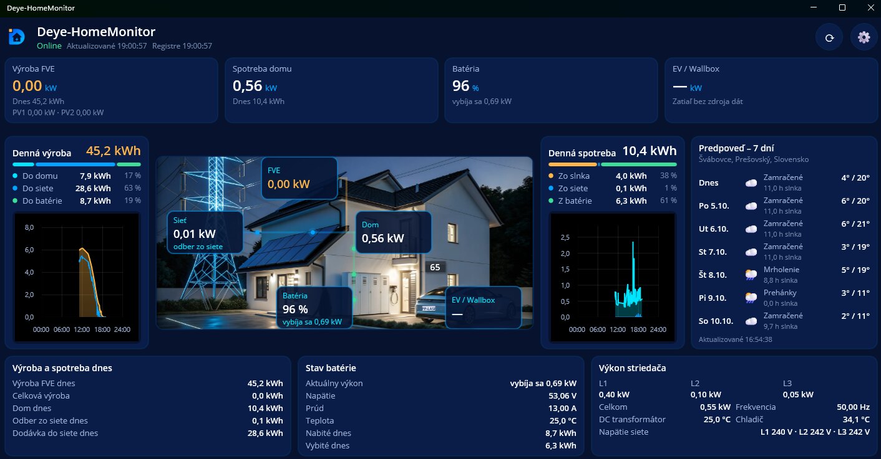Click the Batéria 96 % overlay on house image
The height and width of the screenshot is (459, 881).
click(314, 307)
